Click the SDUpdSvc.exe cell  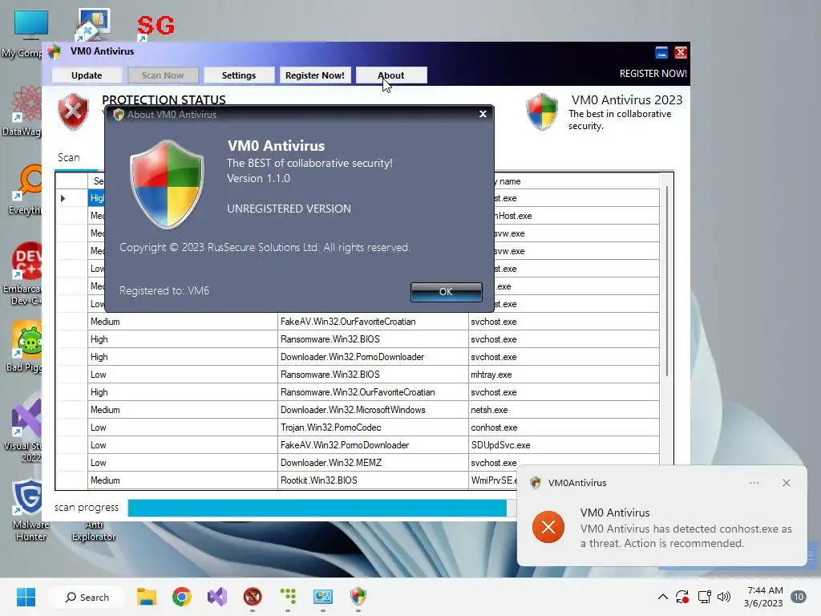point(564,445)
